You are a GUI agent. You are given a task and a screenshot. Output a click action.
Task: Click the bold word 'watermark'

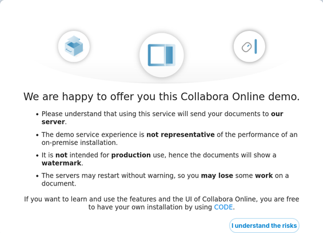click(x=61, y=163)
